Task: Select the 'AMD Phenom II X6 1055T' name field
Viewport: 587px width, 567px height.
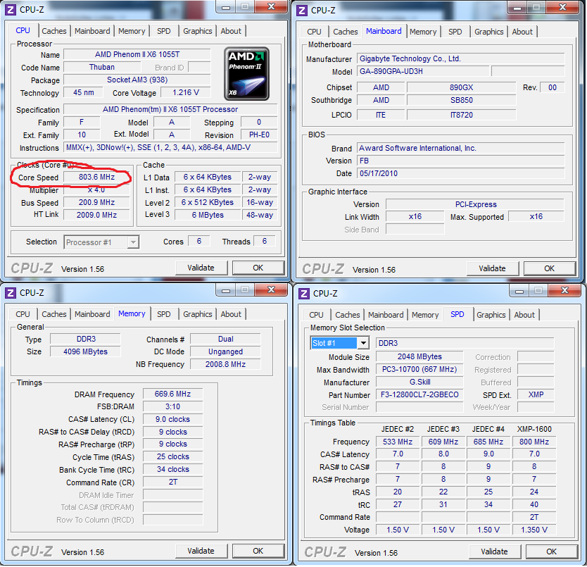Action: 137,54
